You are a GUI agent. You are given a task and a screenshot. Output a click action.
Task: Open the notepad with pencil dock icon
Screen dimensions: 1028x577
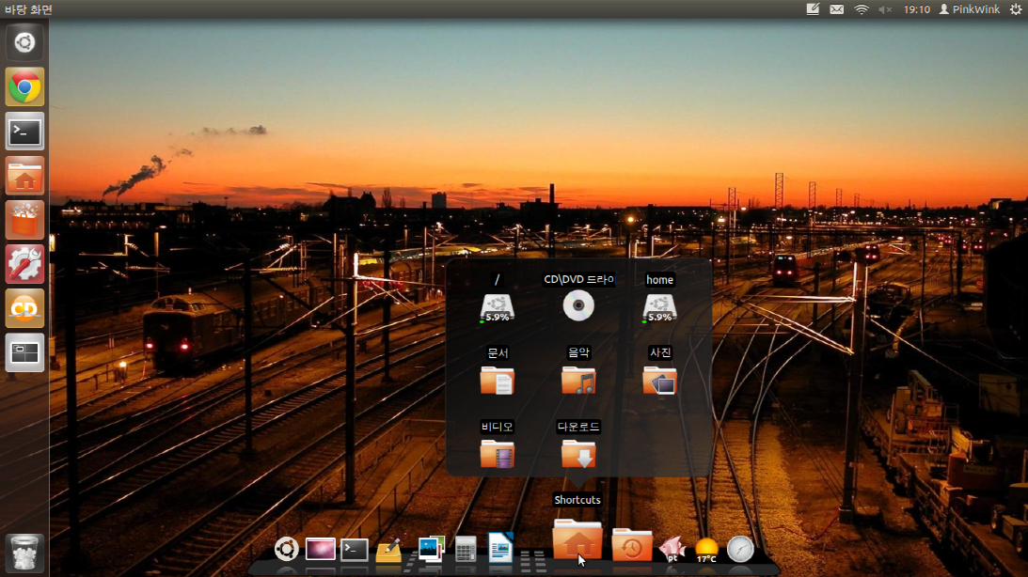point(388,550)
